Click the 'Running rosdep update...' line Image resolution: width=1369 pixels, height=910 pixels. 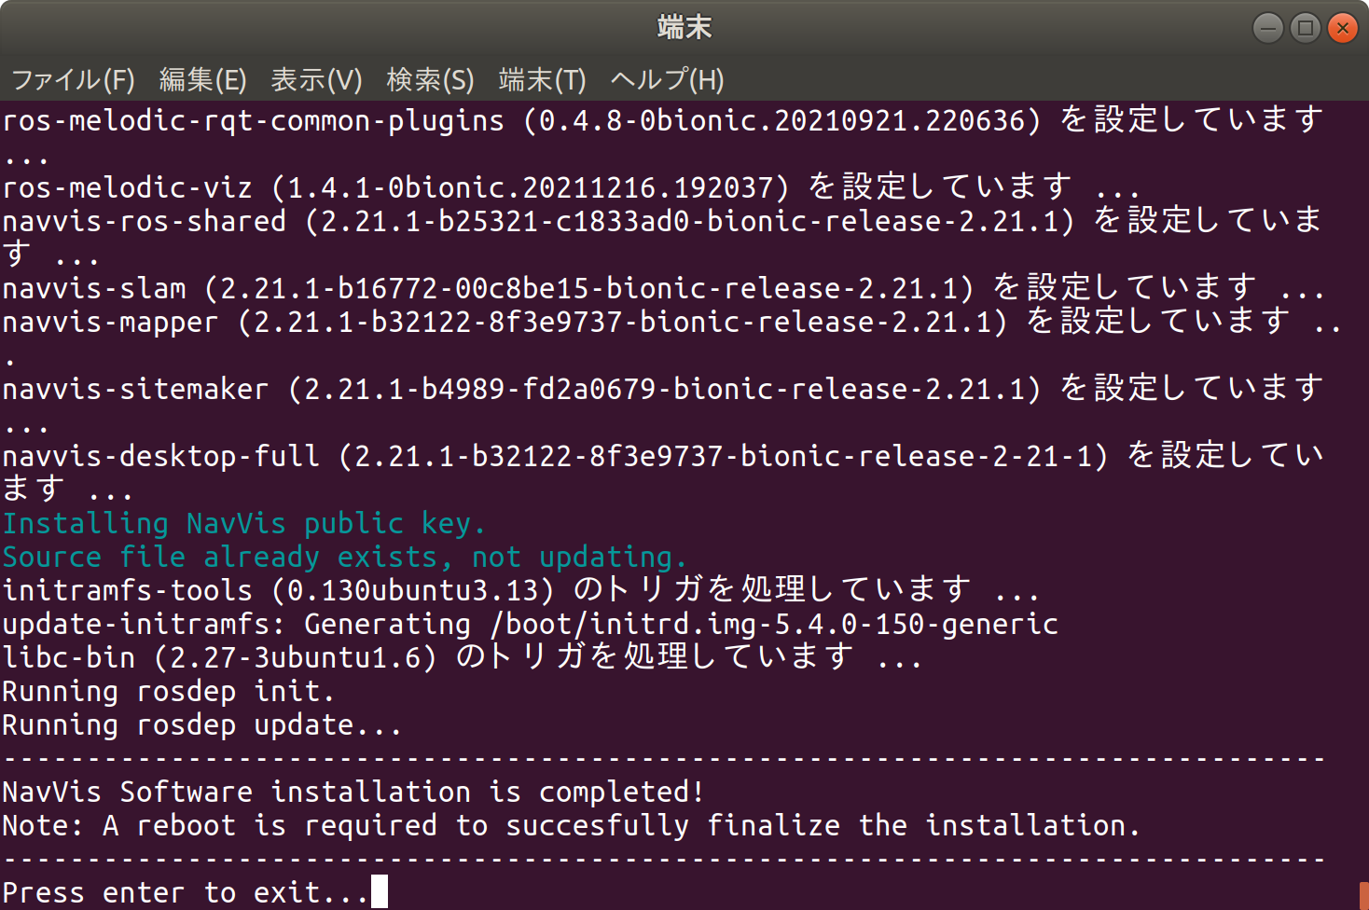201,724
